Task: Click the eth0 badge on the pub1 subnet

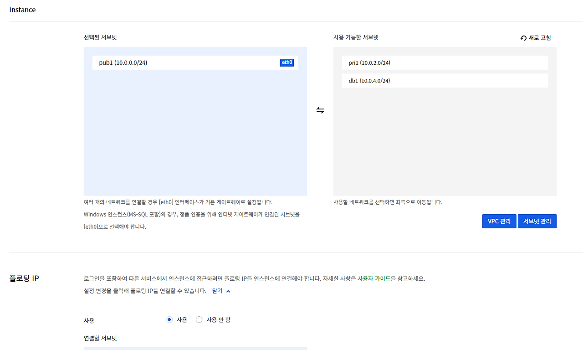Action: (287, 62)
